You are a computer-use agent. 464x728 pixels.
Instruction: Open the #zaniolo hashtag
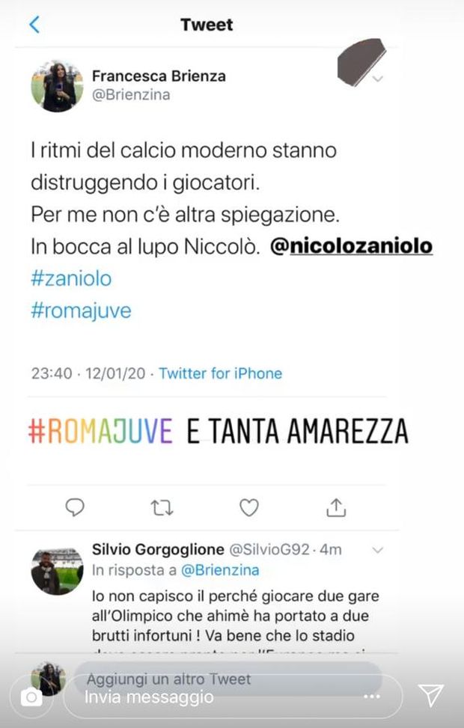(x=71, y=278)
